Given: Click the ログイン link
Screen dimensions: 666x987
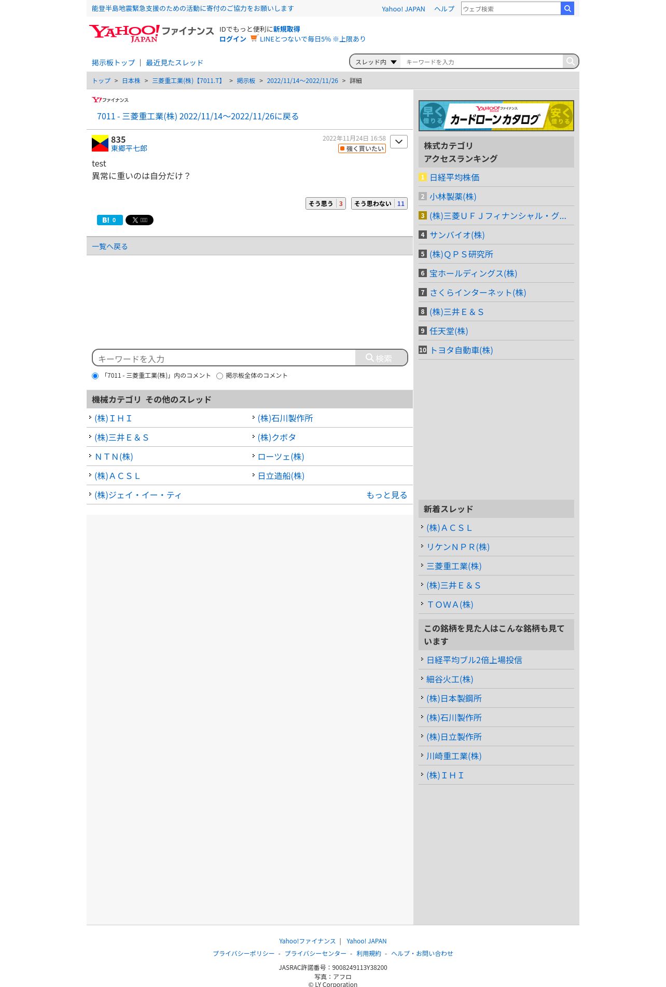Looking at the screenshot, I should click(x=232, y=39).
